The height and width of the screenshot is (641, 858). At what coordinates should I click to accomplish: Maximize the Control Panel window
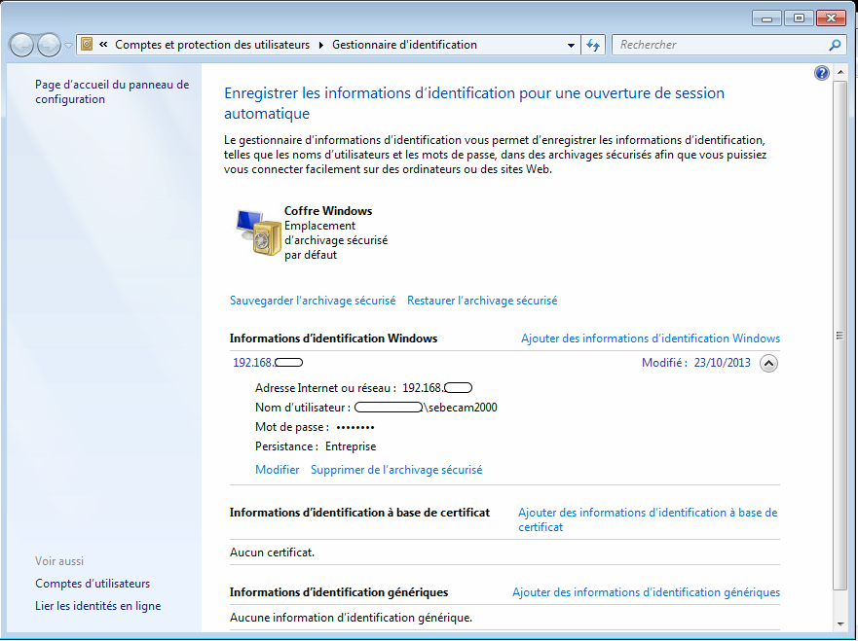point(799,18)
